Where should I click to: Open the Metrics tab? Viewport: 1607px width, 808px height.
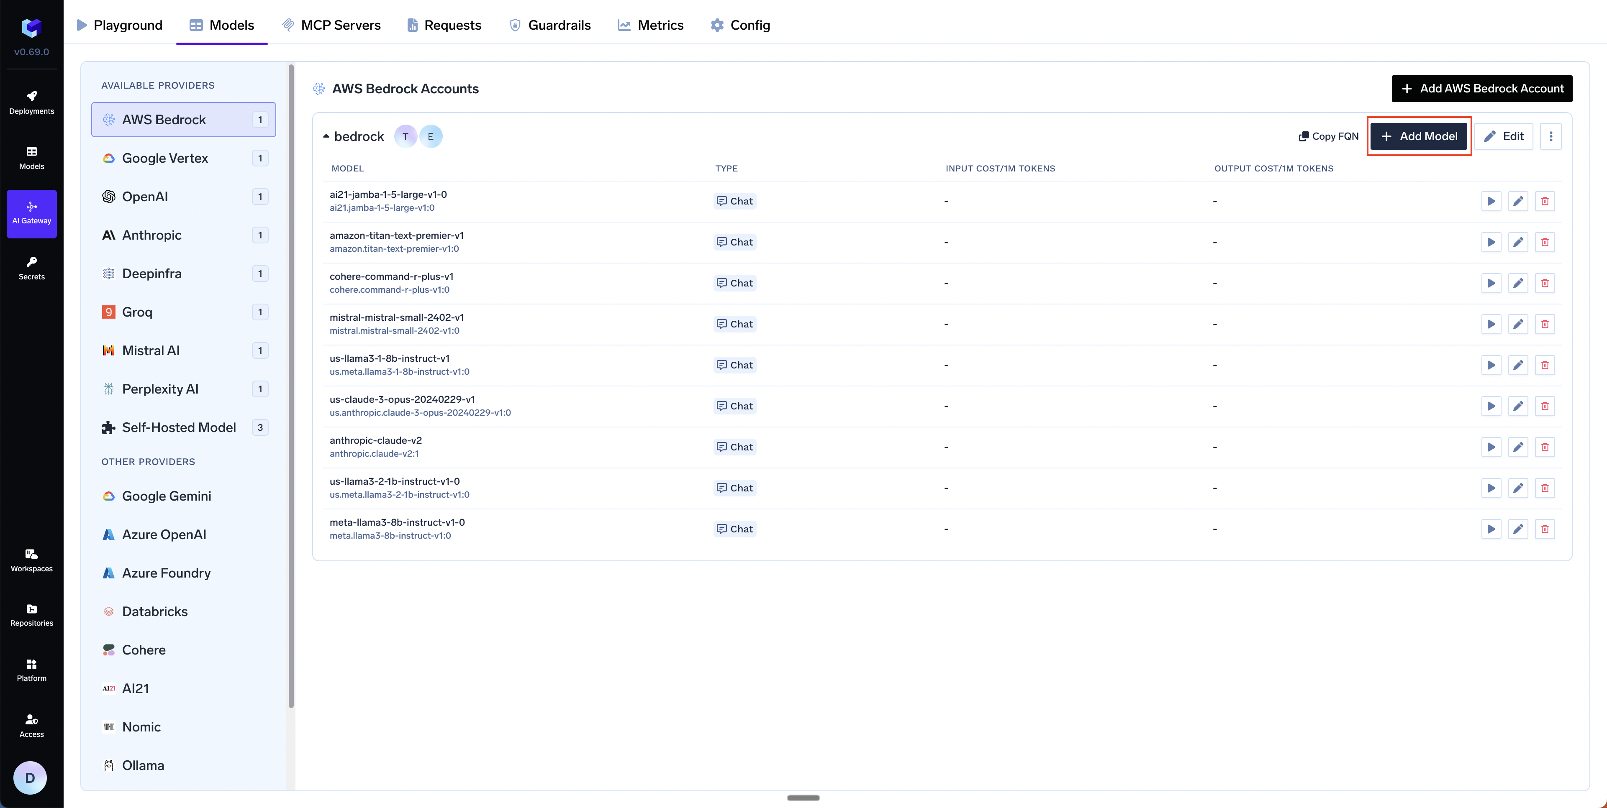click(x=651, y=25)
